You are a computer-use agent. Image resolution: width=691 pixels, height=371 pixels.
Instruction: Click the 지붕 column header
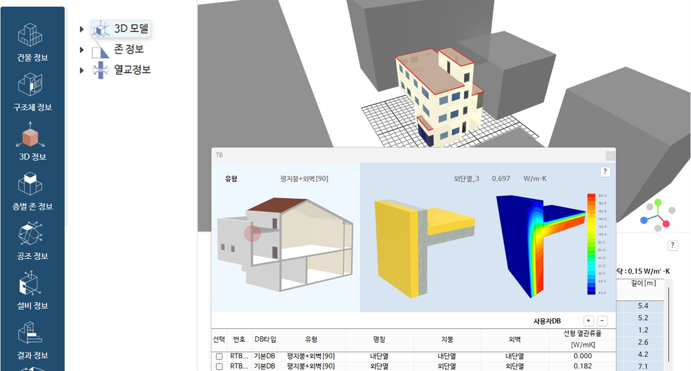(447, 339)
